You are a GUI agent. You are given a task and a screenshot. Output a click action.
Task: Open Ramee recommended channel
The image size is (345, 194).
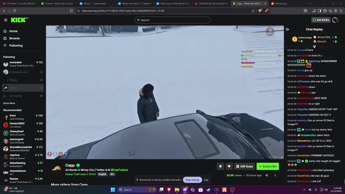click(x=23, y=180)
